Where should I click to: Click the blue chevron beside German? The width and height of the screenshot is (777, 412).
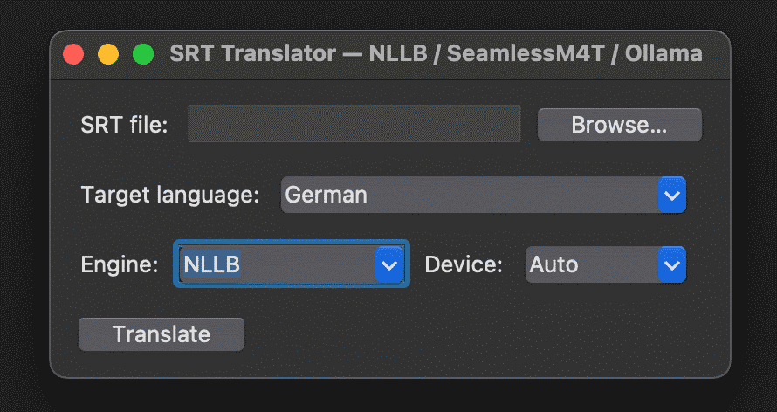[671, 196]
